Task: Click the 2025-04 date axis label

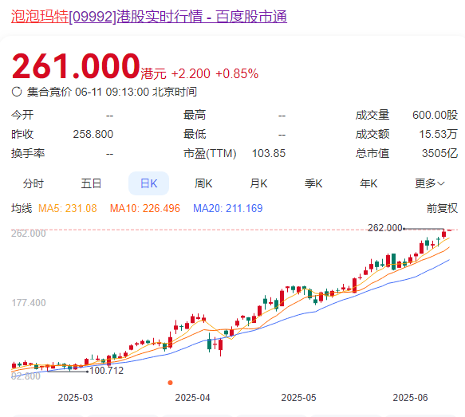Action: pos(192,397)
